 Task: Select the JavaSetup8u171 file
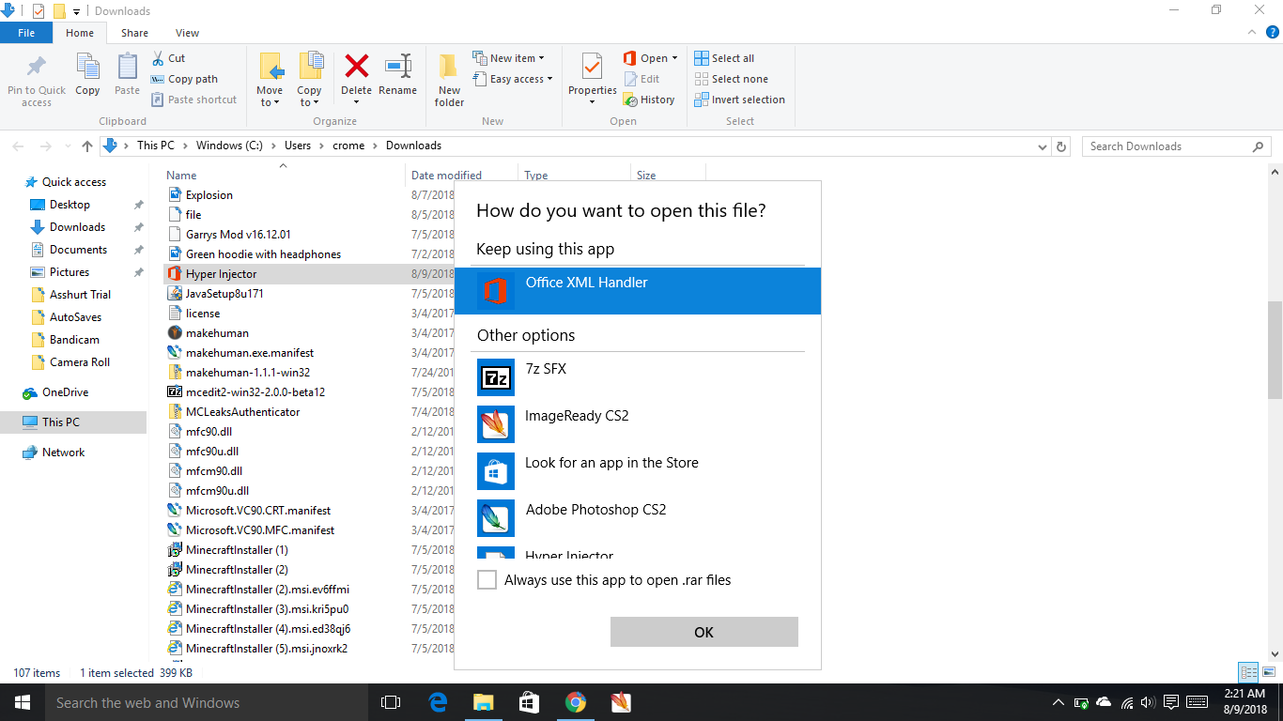click(224, 294)
